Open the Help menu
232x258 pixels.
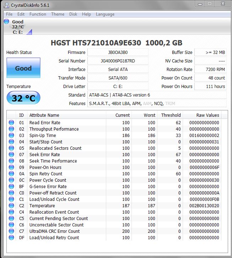[x=86, y=14]
